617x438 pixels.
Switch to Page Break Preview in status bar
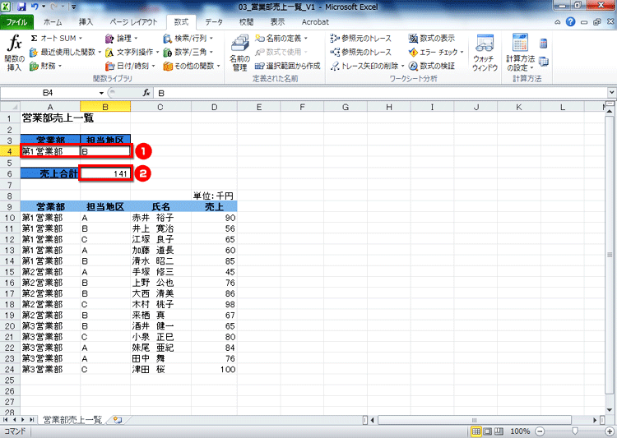(499, 431)
